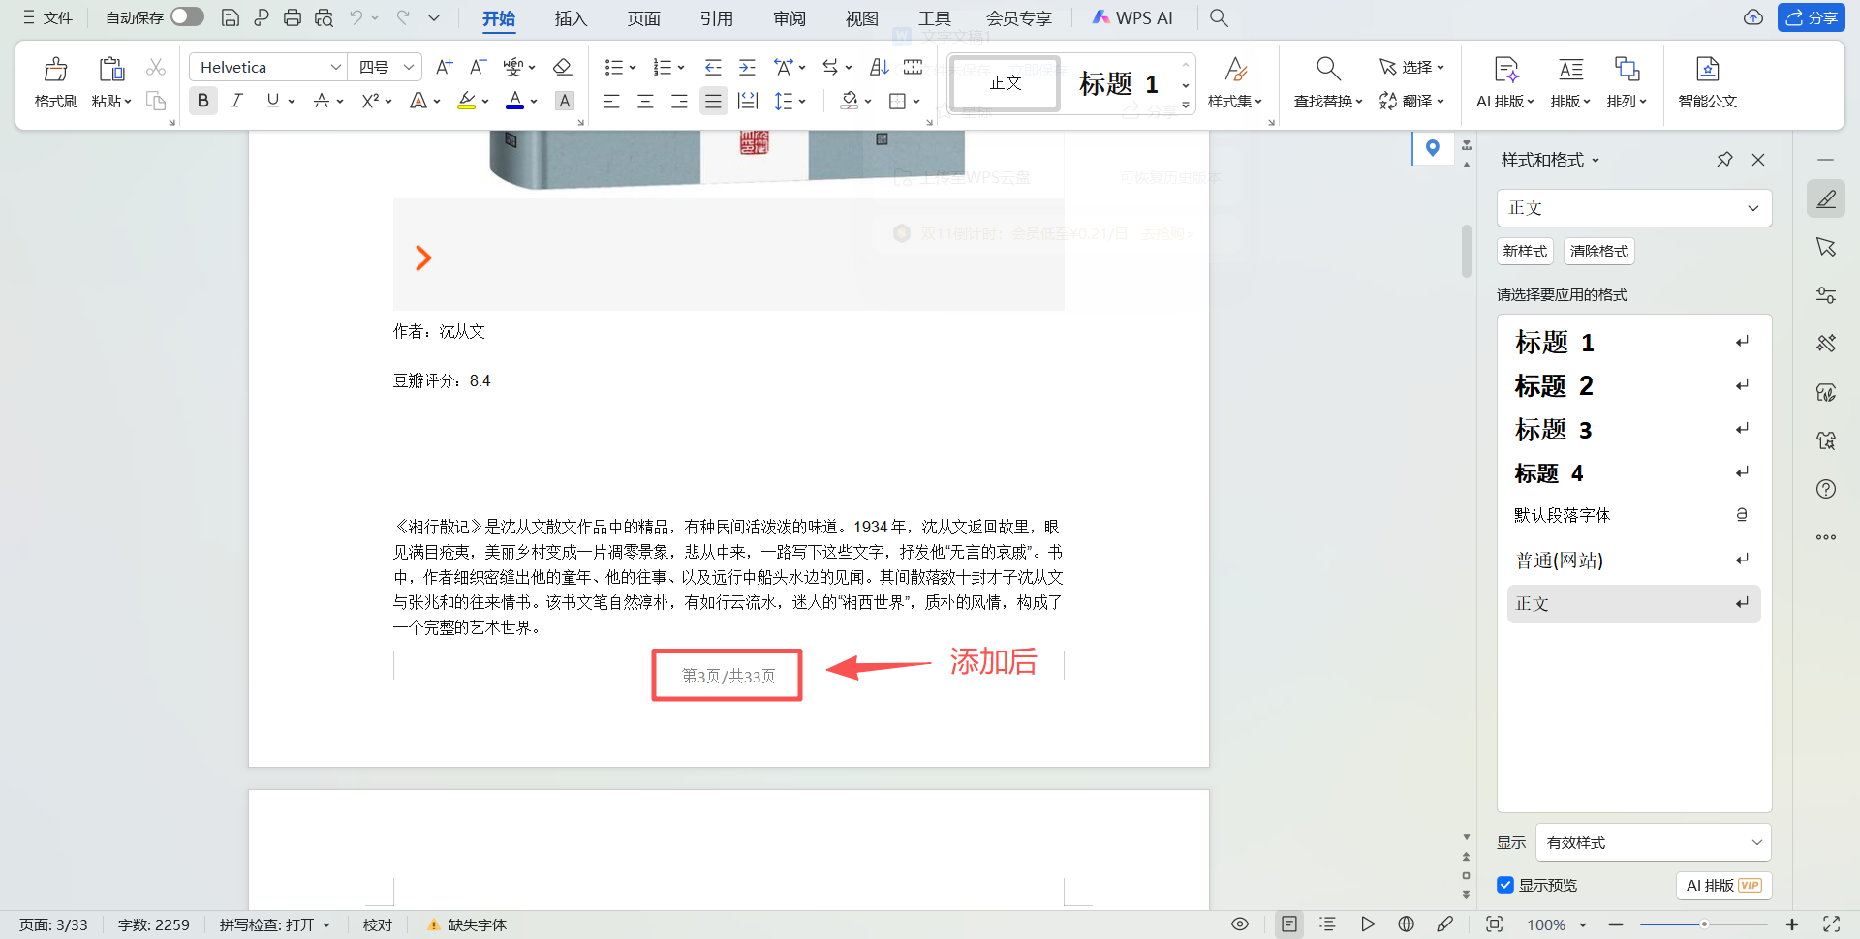Click the zoom slider handle
The width and height of the screenshot is (1860, 939).
pos(1702,924)
